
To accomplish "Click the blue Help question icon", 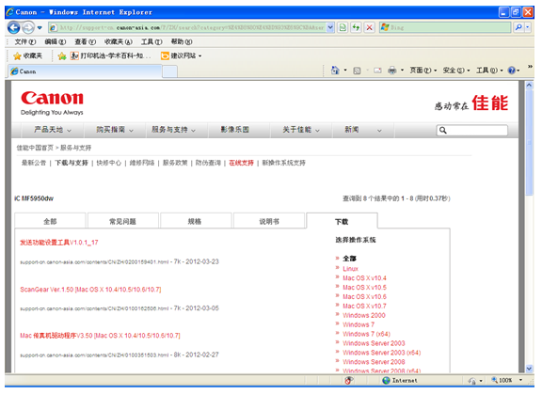I will (x=512, y=71).
